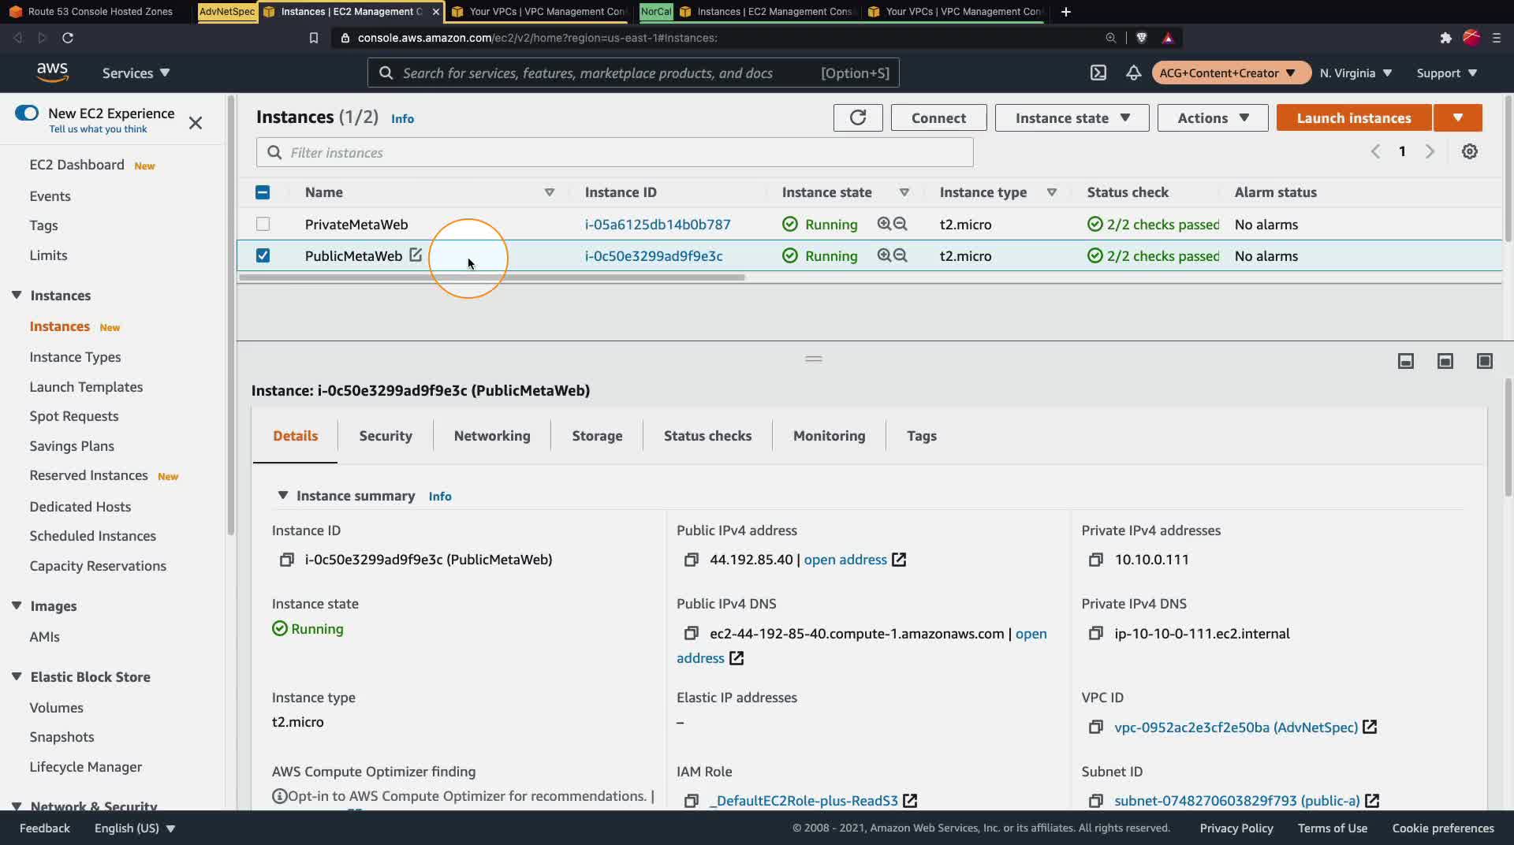Click the Filter instances search field
This screenshot has height=845, width=1514.
[x=615, y=152]
